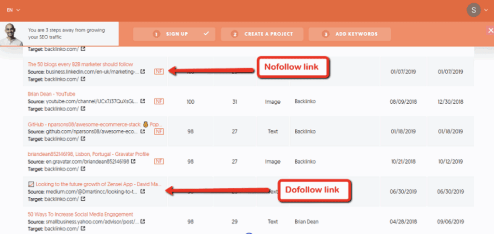Select the Add Keywords step
The width and height of the screenshot is (494, 234).
[350, 34]
